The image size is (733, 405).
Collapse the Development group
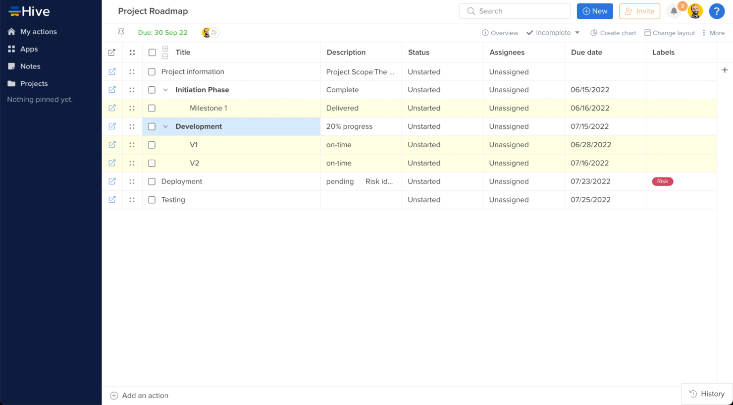pos(165,126)
